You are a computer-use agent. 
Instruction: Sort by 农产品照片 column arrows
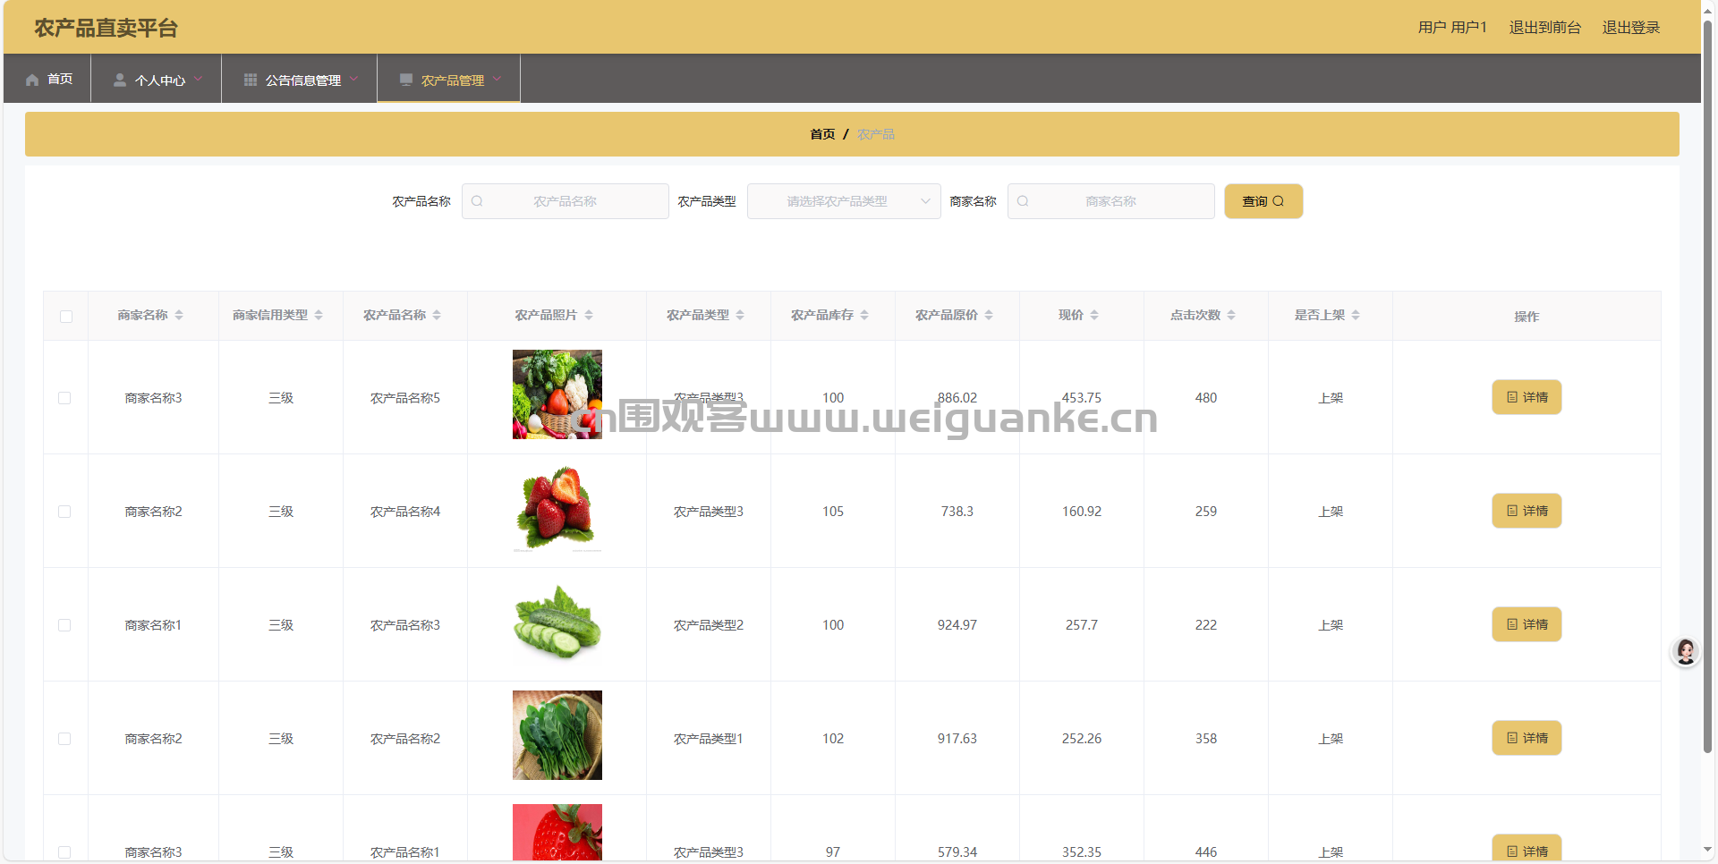[589, 315]
